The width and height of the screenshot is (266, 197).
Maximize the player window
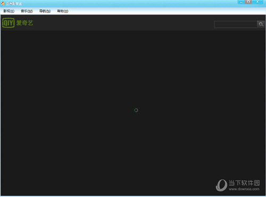248,2
